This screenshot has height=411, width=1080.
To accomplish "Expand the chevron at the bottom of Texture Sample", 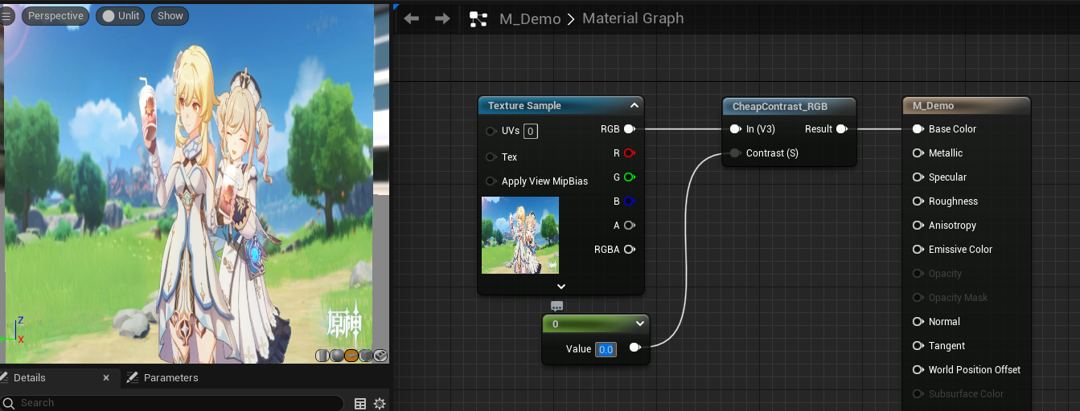I will tap(561, 286).
